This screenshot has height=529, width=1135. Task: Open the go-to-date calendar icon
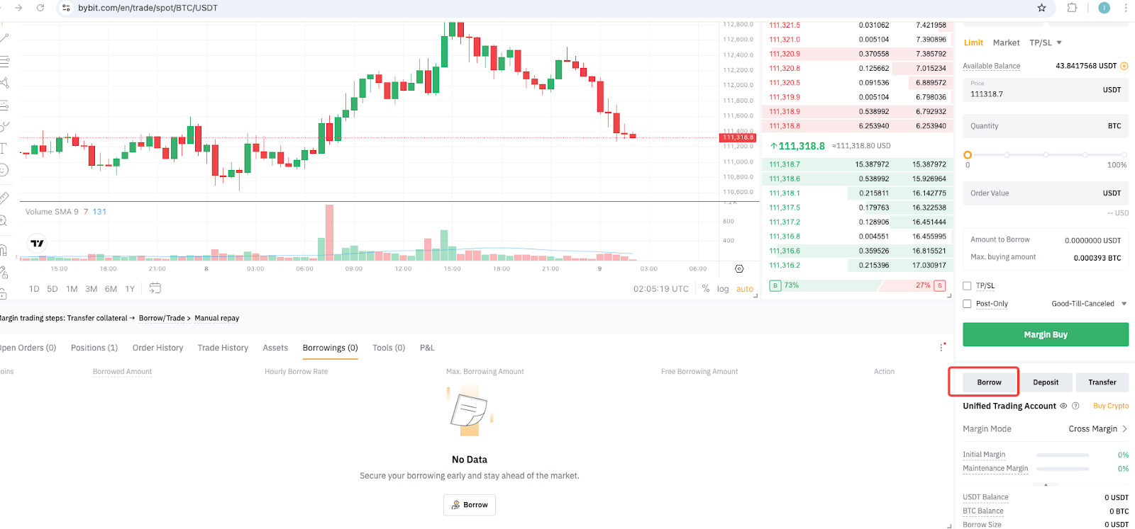(x=155, y=288)
